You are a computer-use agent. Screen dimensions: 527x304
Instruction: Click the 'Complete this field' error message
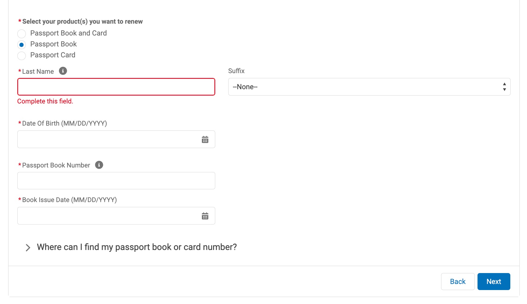coord(45,101)
